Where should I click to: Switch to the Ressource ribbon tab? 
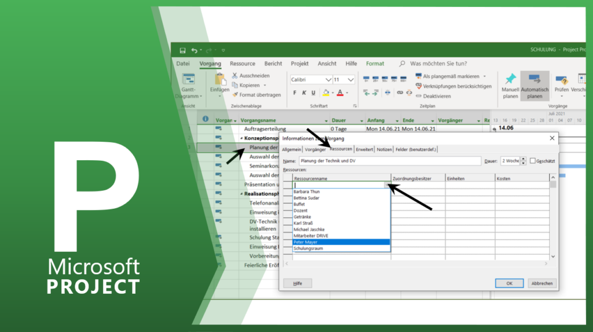pyautogui.click(x=243, y=64)
